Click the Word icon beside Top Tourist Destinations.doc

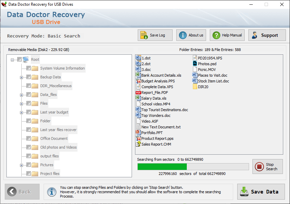click(x=138, y=109)
